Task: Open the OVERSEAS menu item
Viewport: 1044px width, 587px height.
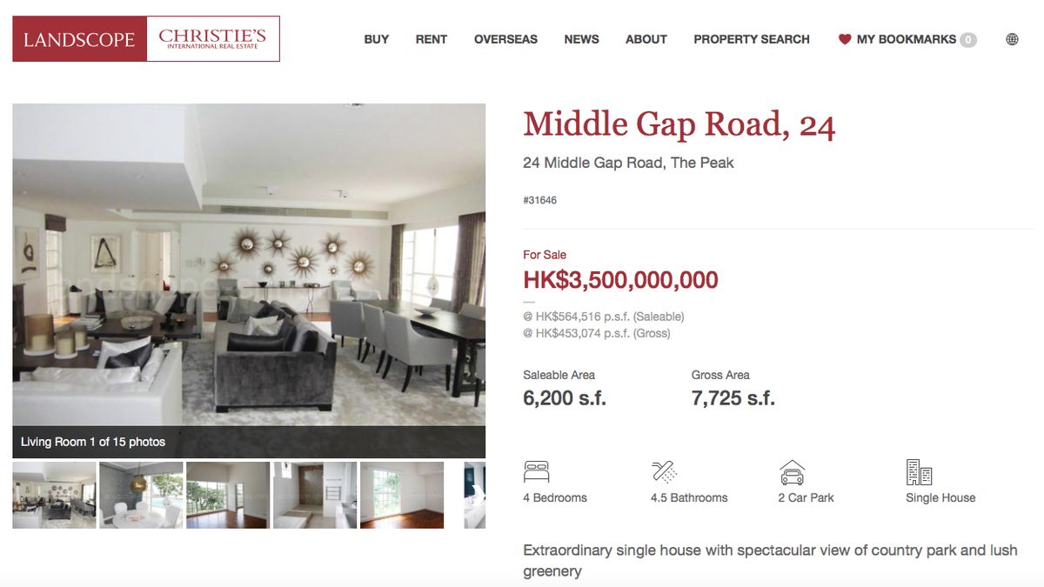Action: 505,39
